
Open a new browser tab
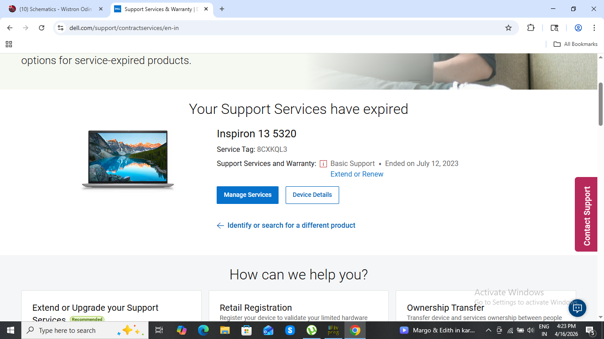point(222,9)
